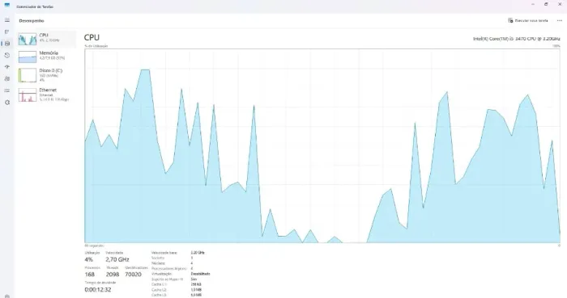Screen dimensions: 567x298
Task: Open the Users page in sidebar
Action: pos(6,79)
